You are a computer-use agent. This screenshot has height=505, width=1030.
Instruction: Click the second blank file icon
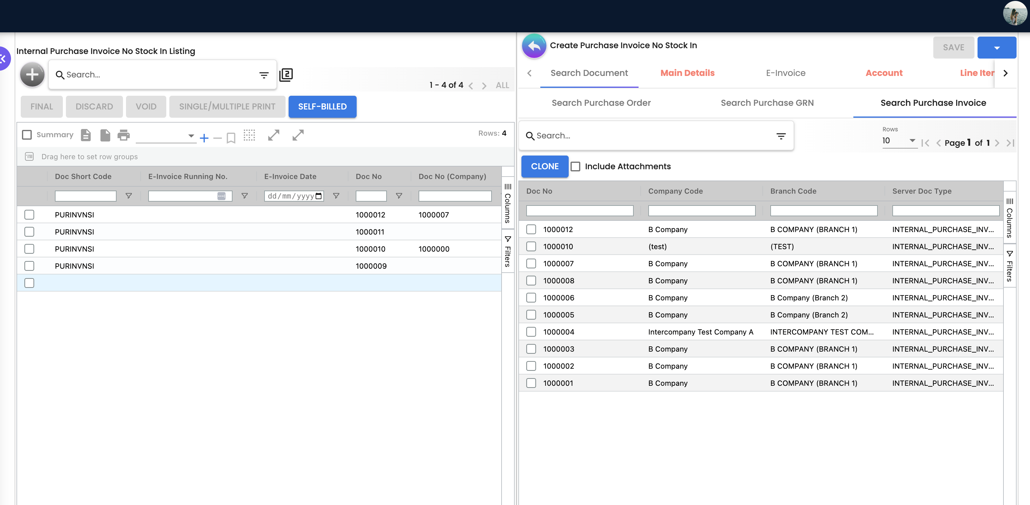point(105,135)
